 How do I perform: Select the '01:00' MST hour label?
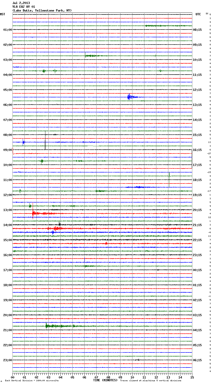coord(8,30)
